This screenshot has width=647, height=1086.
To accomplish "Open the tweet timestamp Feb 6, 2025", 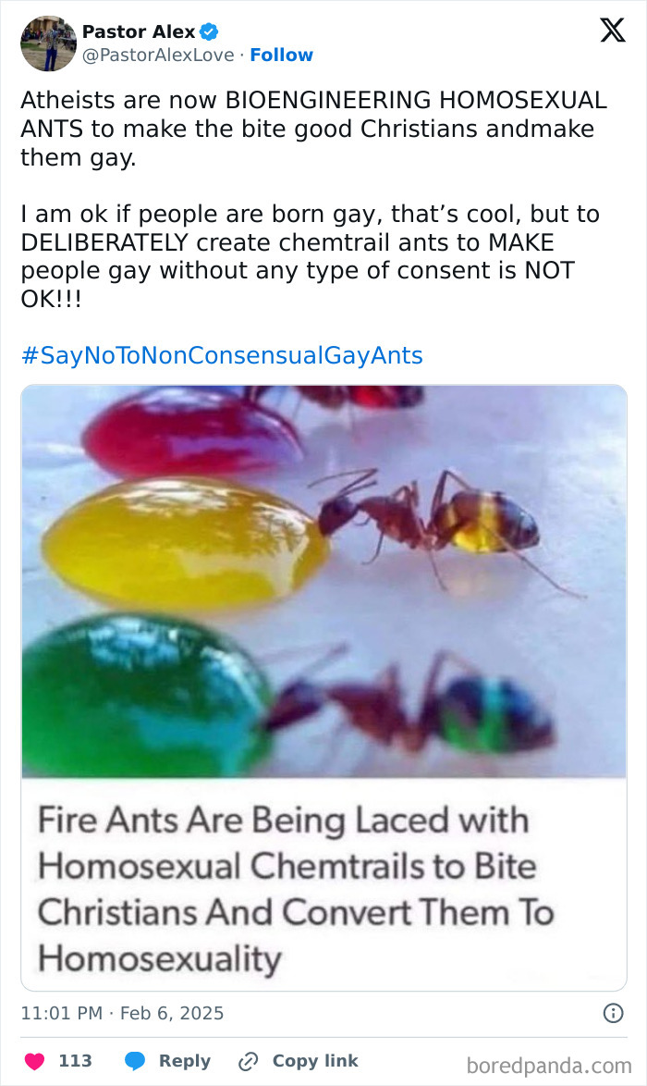I will (122, 1013).
